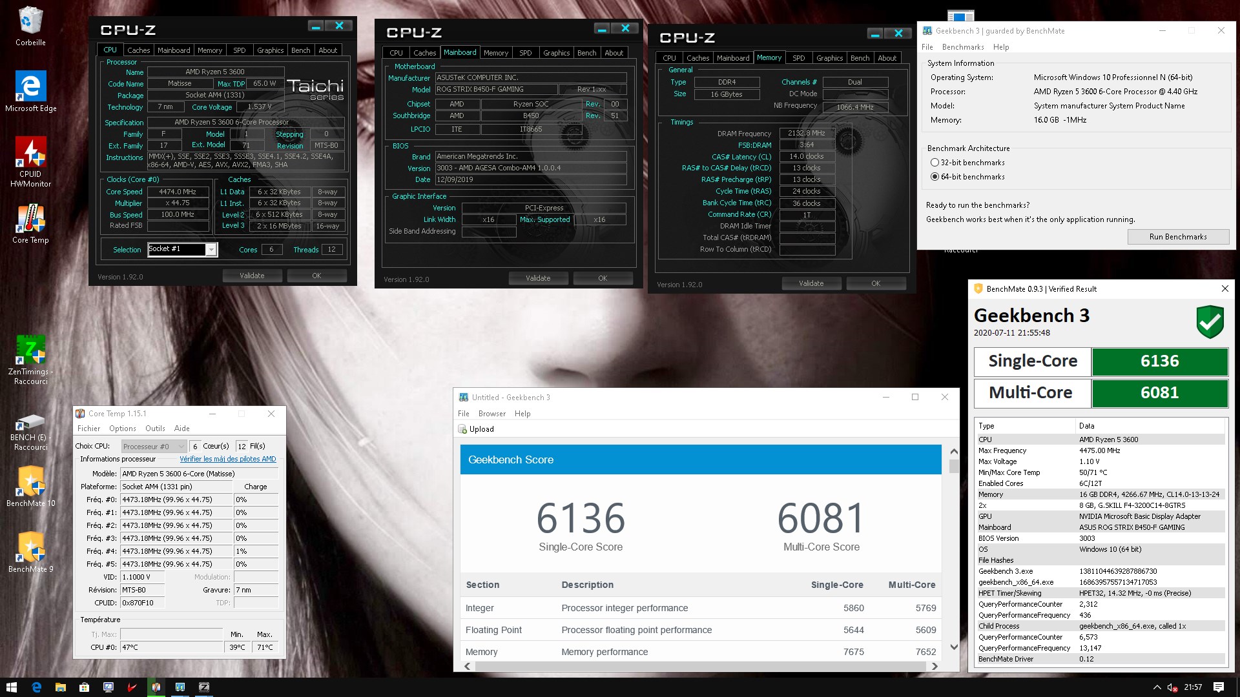Open the Socket #1 selection dropdown
Image resolution: width=1240 pixels, height=697 pixels.
click(x=211, y=250)
